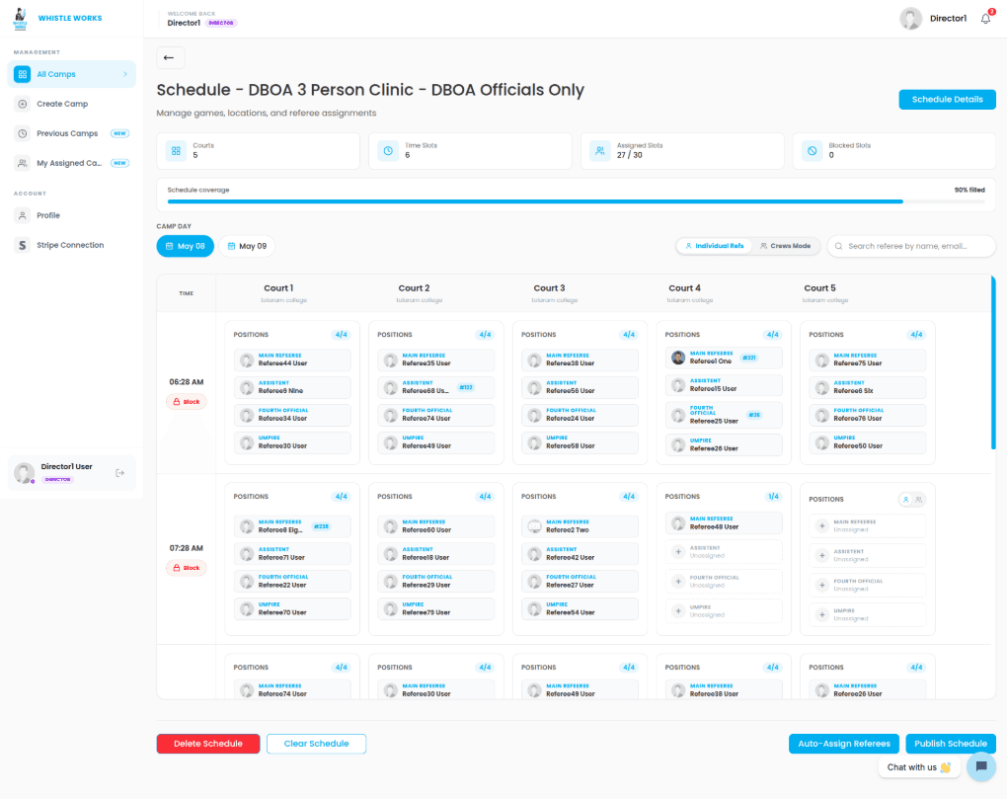Click Clear Schedule
Viewport: 1007px width, 799px height.
click(316, 744)
